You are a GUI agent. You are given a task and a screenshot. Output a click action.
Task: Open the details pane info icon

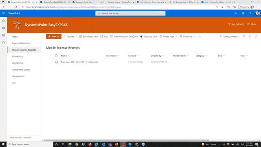pos(250,36)
